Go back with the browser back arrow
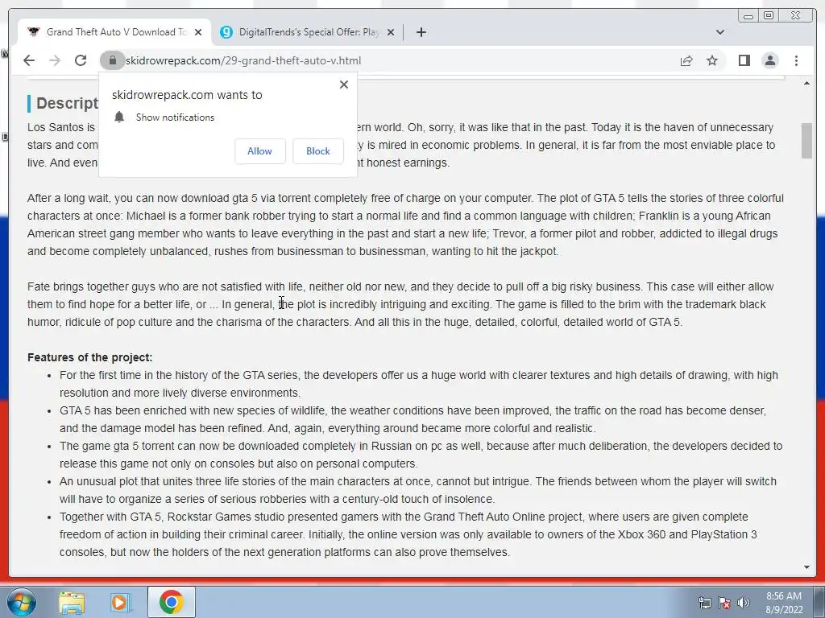825x618 pixels. pyautogui.click(x=29, y=60)
